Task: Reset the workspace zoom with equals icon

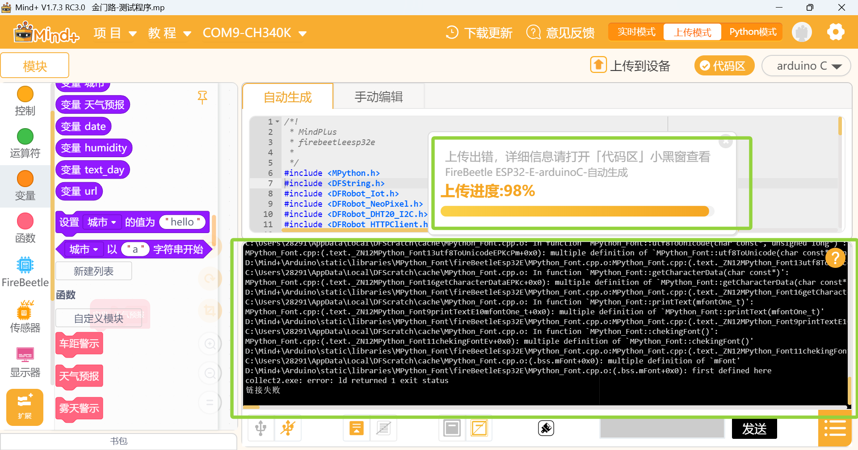Action: pyautogui.click(x=209, y=402)
